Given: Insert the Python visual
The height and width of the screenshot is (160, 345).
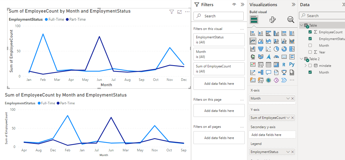Looking at the screenshot, I should point(292,65).
